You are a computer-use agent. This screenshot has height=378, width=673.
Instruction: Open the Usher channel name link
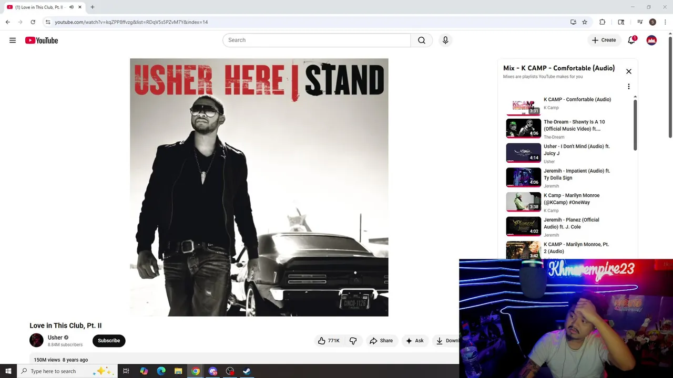(55, 338)
